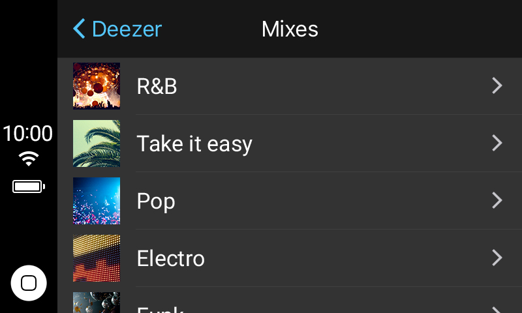Viewport: 522px width, 313px height.
Task: Go back to Deezer
Action: 117,29
